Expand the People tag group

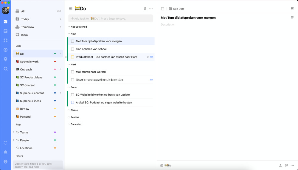(x=14, y=140)
